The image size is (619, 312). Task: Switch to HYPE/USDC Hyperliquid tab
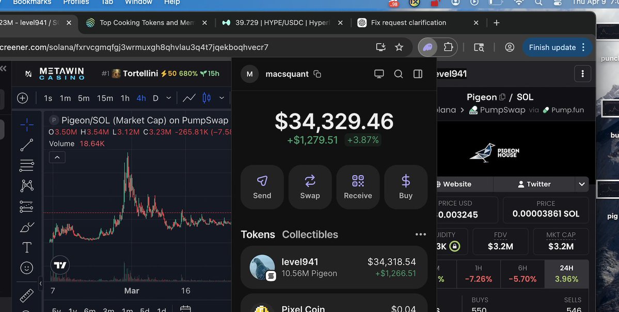282,23
